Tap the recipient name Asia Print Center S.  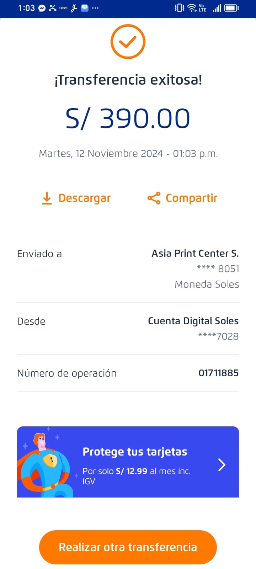[x=195, y=253]
